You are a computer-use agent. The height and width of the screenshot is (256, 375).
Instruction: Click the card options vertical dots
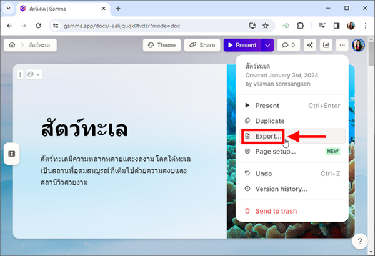pyautogui.click(x=20, y=75)
